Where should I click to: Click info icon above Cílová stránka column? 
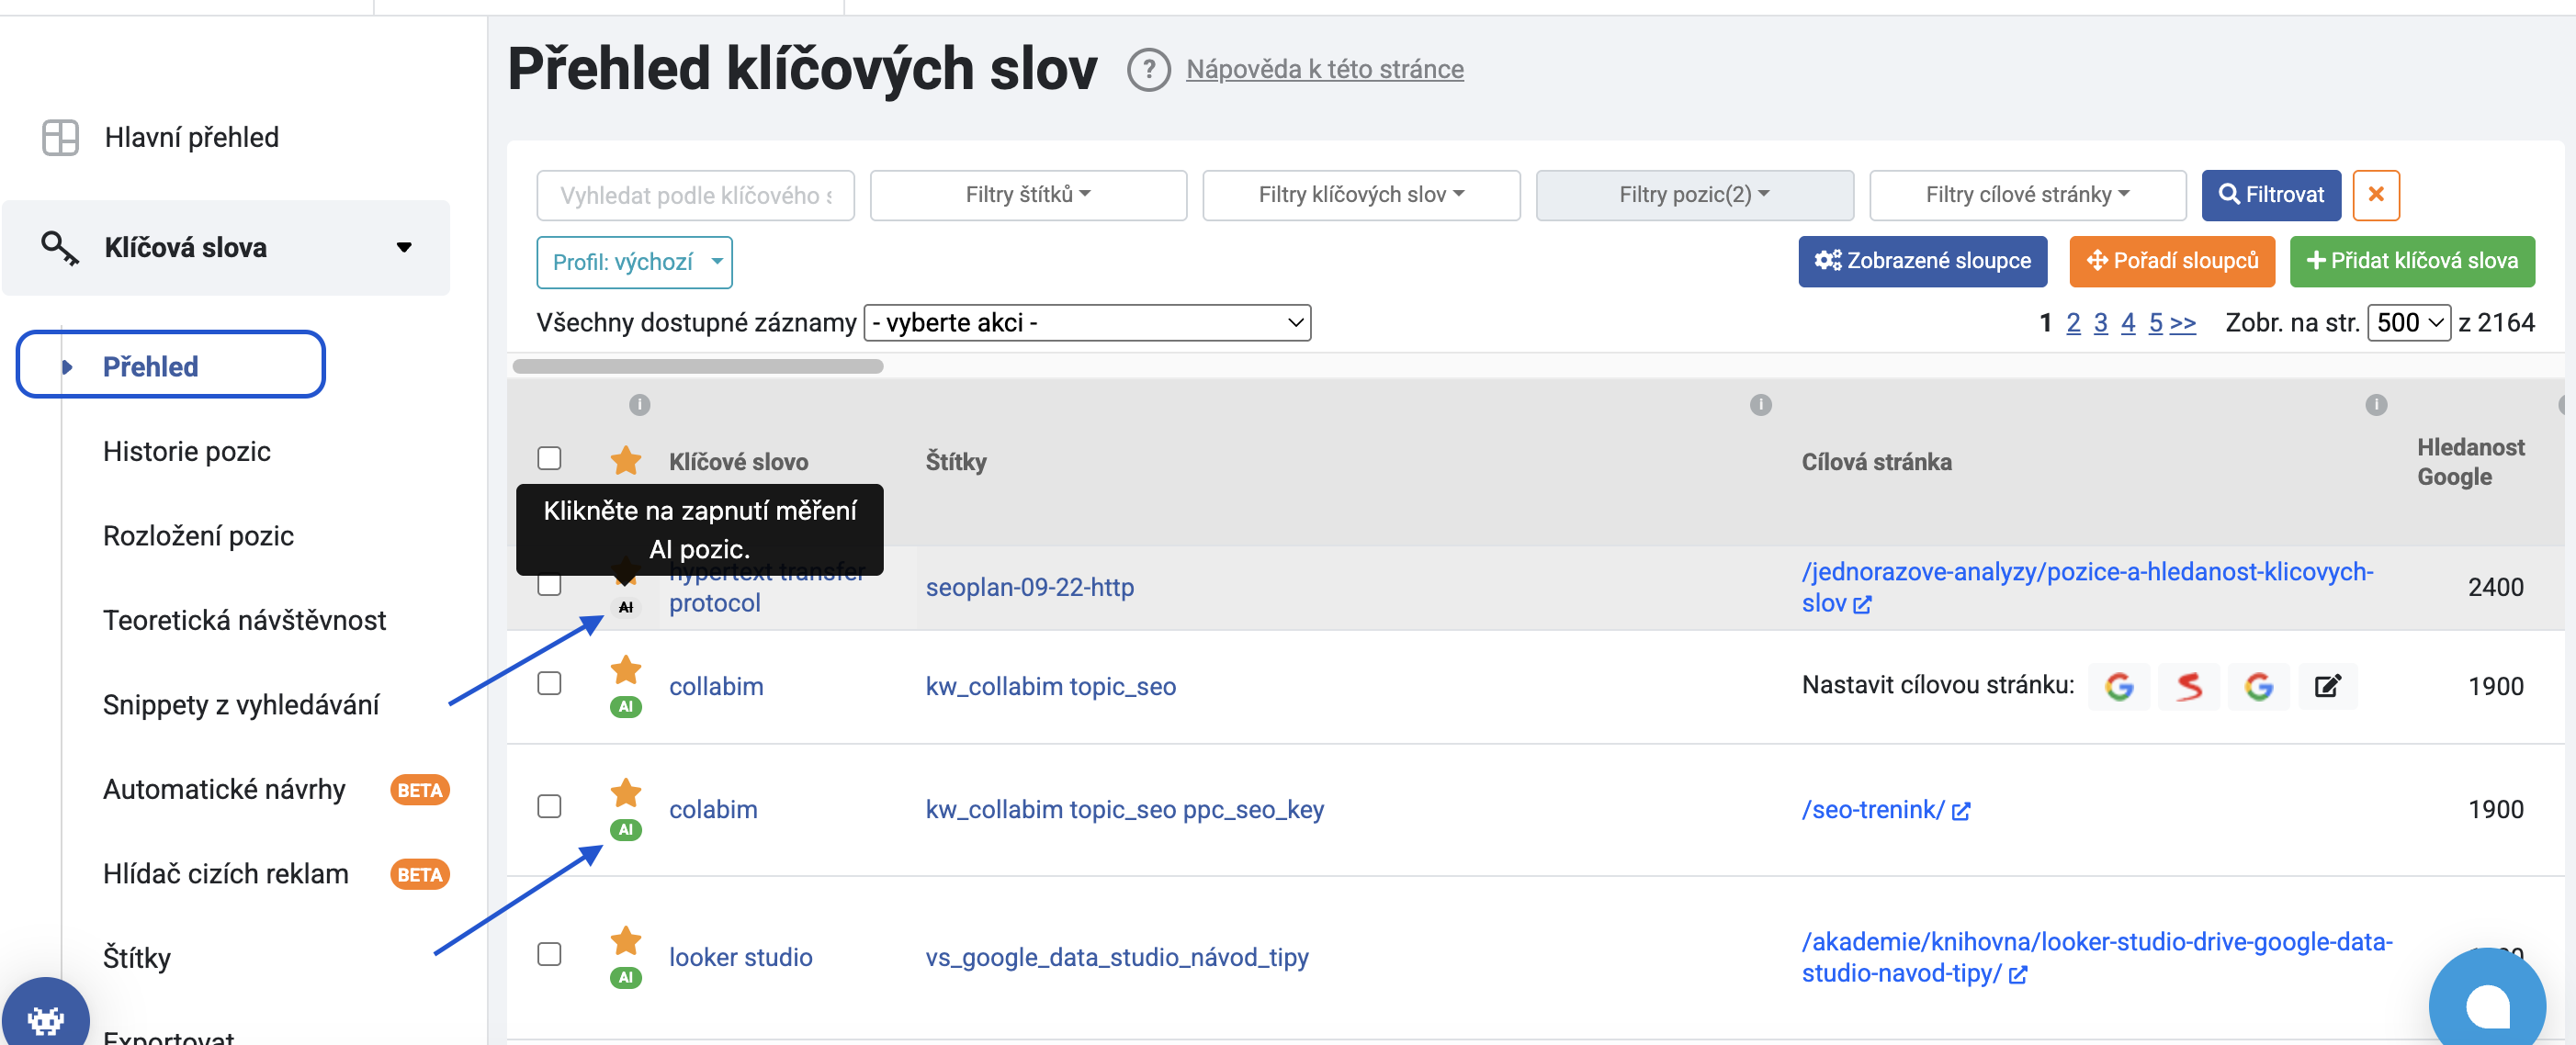pyautogui.click(x=1761, y=404)
